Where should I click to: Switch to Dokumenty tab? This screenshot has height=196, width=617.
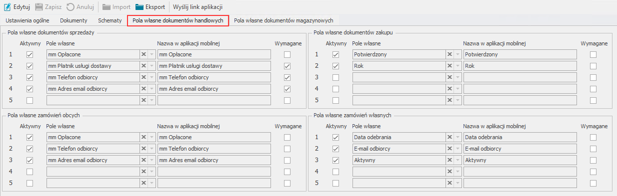(73, 20)
